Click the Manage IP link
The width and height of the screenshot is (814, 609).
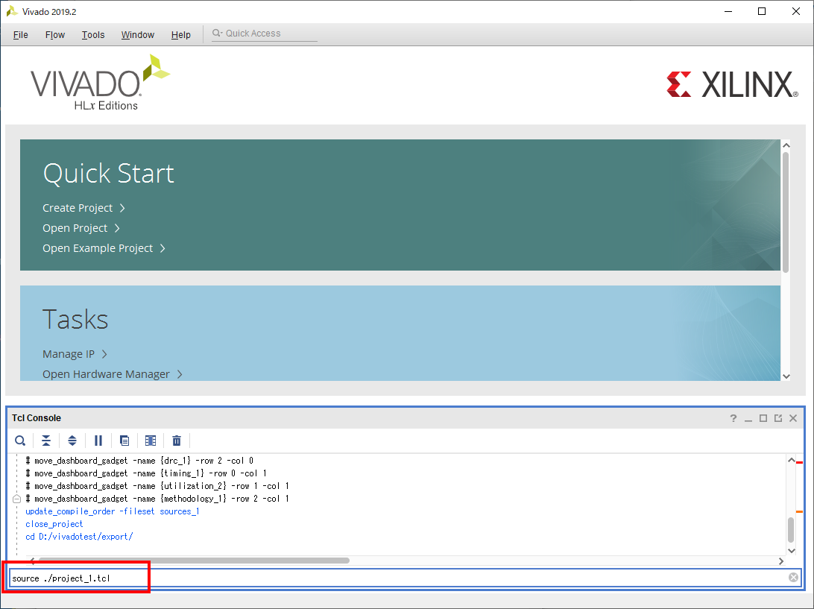click(x=75, y=354)
